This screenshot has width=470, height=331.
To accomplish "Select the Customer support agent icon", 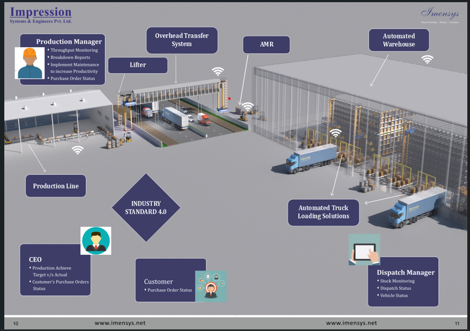I will [211, 286].
